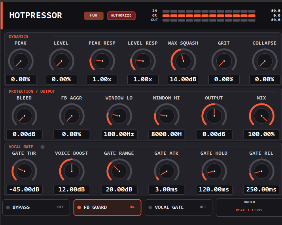
Task: Click the MIX knob
Action: (261, 116)
